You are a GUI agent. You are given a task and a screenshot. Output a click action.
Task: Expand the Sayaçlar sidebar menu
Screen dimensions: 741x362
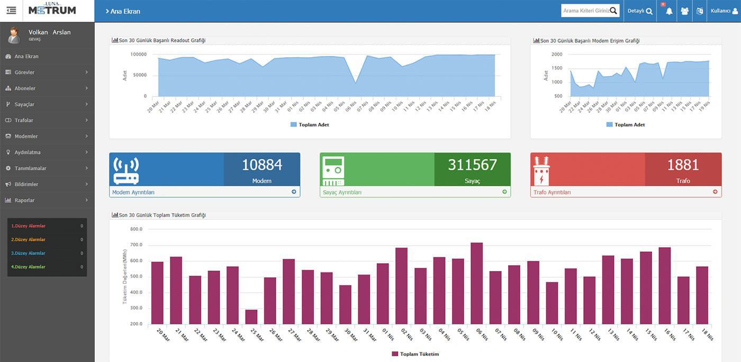pyautogui.click(x=24, y=104)
